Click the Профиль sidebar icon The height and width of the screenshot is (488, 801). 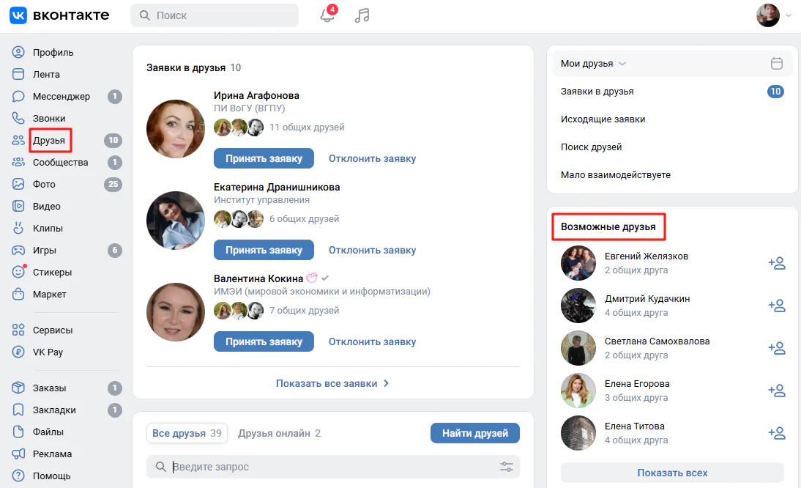pos(18,52)
